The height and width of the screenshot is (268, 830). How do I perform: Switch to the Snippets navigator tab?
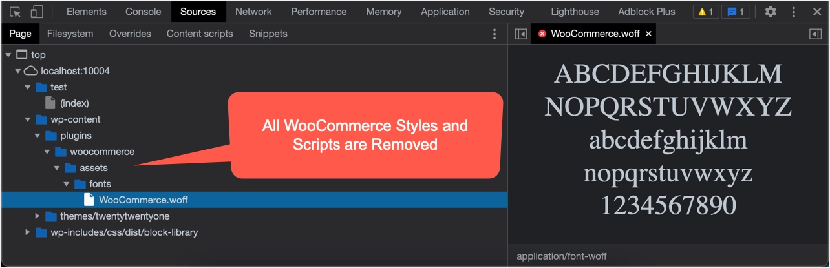(x=268, y=34)
